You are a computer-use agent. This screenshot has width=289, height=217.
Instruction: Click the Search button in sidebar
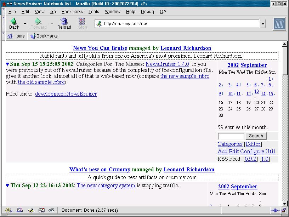[256, 136]
